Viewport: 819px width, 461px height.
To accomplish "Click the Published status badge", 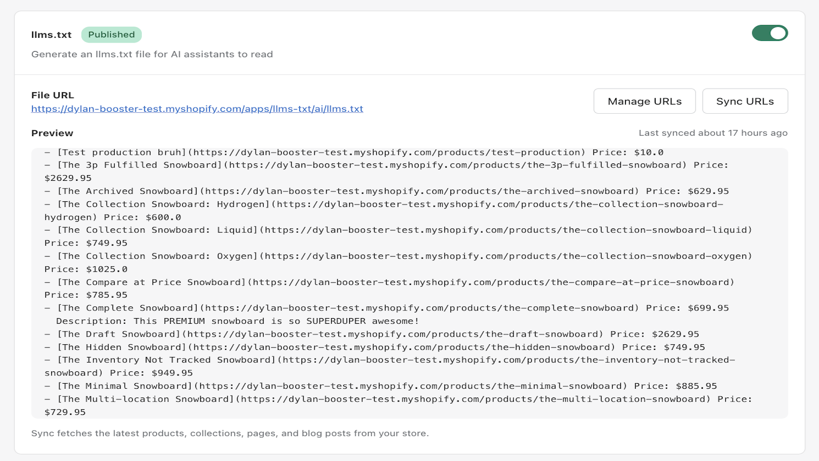I will pos(112,34).
